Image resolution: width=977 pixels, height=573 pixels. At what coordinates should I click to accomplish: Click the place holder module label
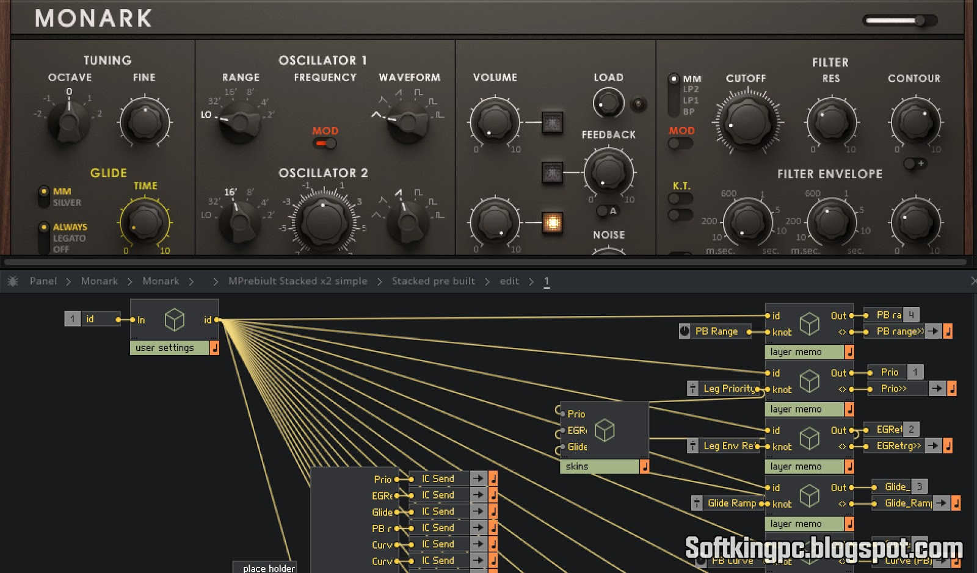click(268, 568)
